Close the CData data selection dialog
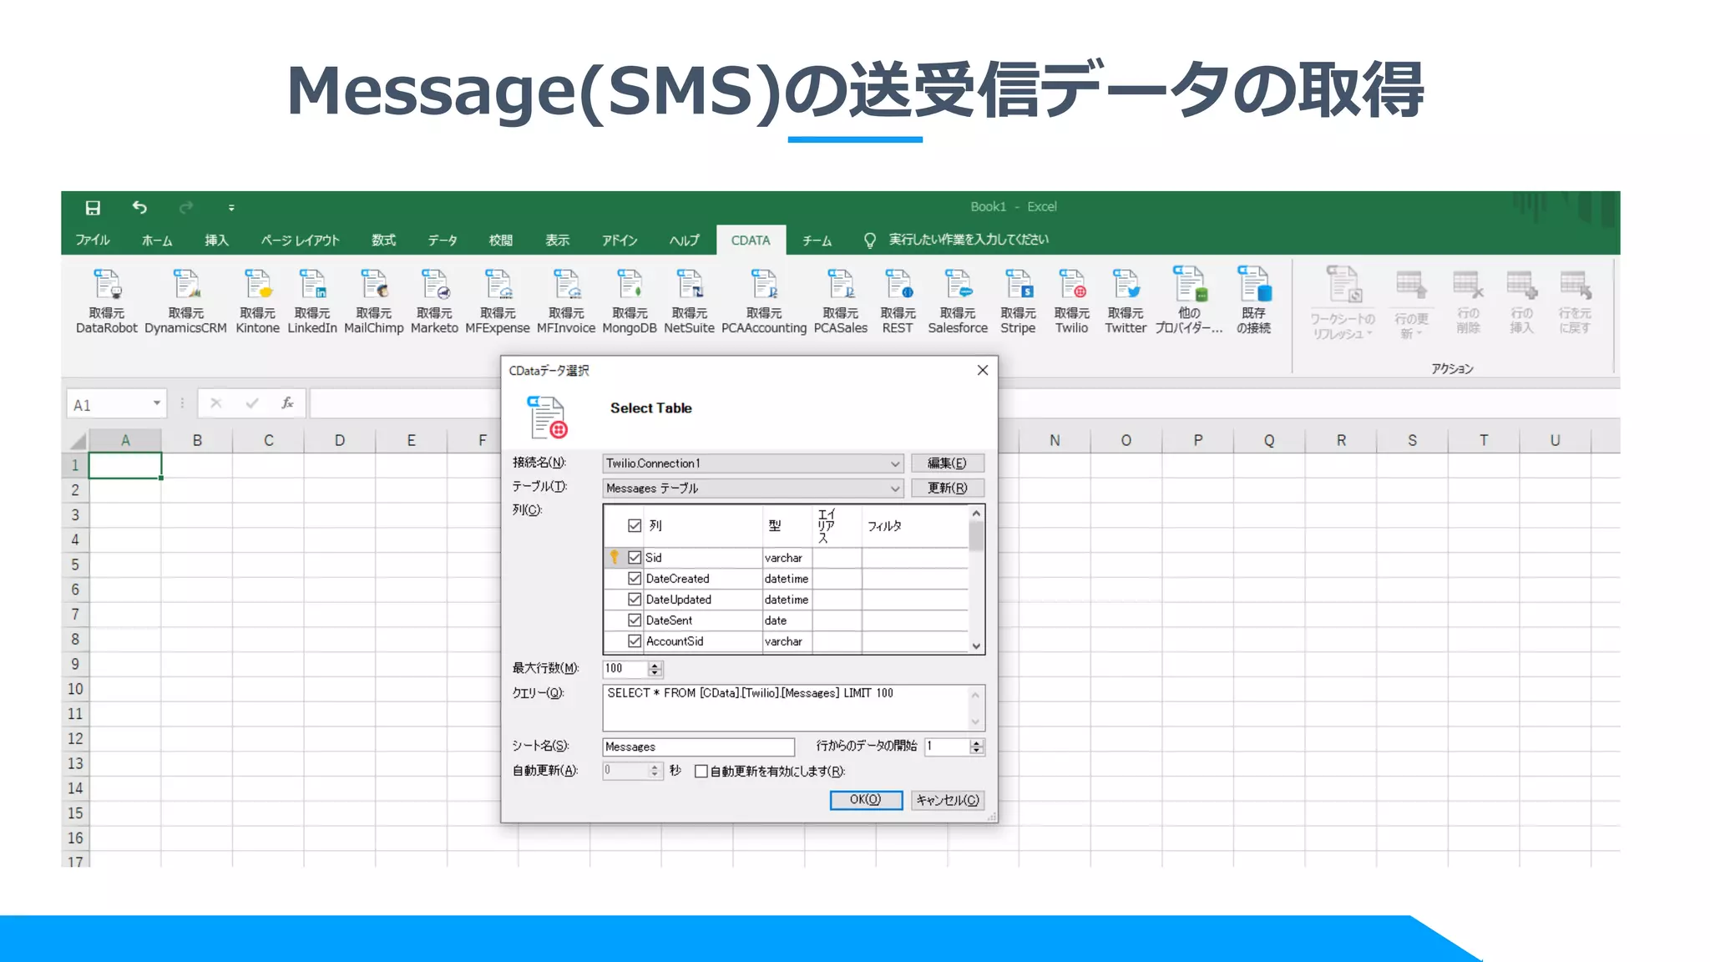This screenshot has width=1710, height=962. click(x=983, y=370)
